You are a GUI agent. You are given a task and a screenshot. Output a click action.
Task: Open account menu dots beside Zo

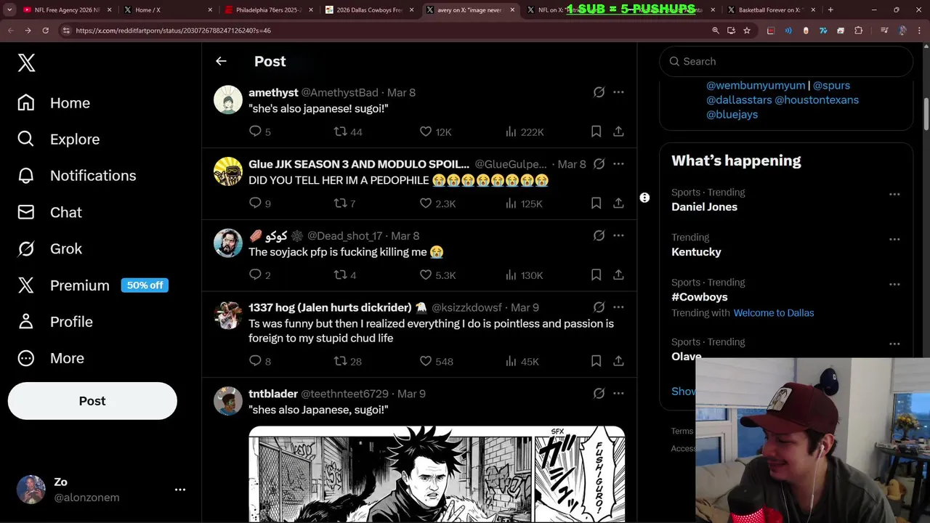click(180, 490)
